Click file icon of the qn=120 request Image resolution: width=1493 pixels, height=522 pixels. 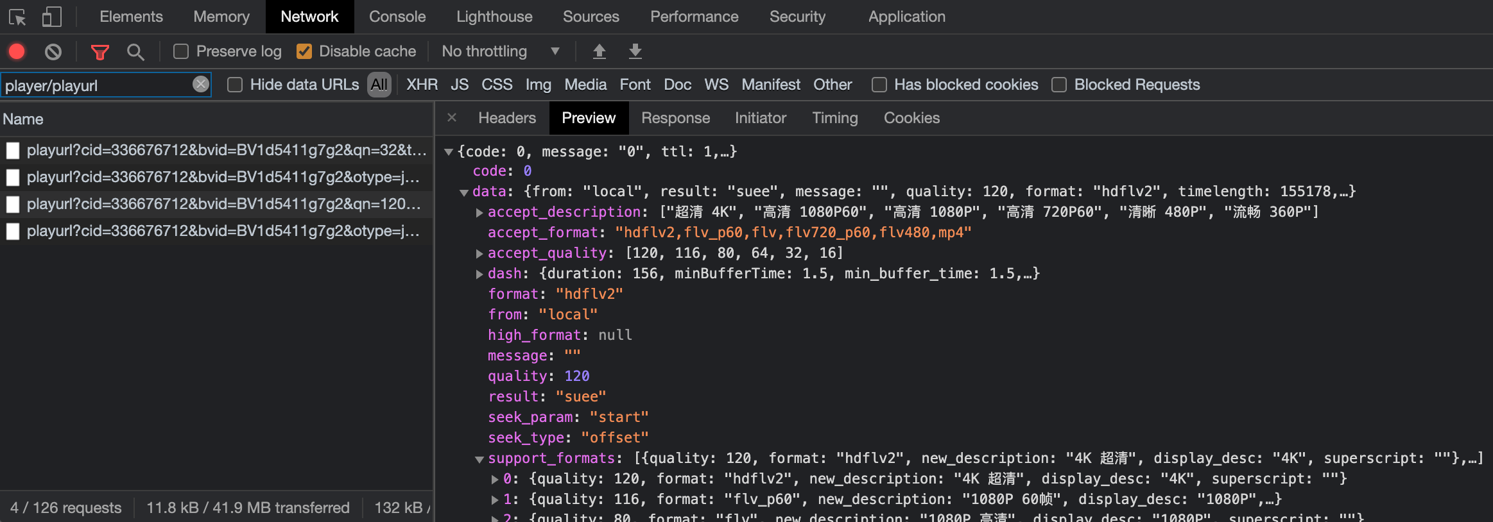click(13, 205)
